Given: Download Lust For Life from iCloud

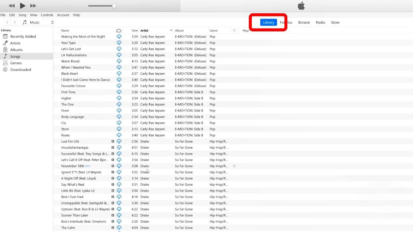Looking at the screenshot, I should click(x=119, y=142).
